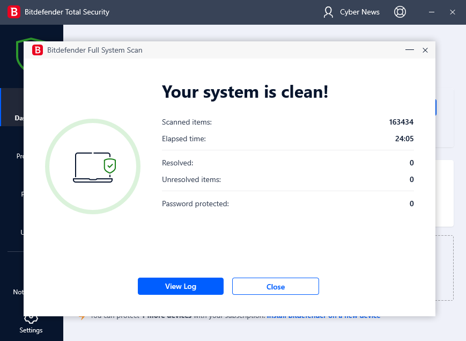Screen dimensions: 466x341
Task: Open account via Cyber News label
Action: pyautogui.click(x=360, y=12)
